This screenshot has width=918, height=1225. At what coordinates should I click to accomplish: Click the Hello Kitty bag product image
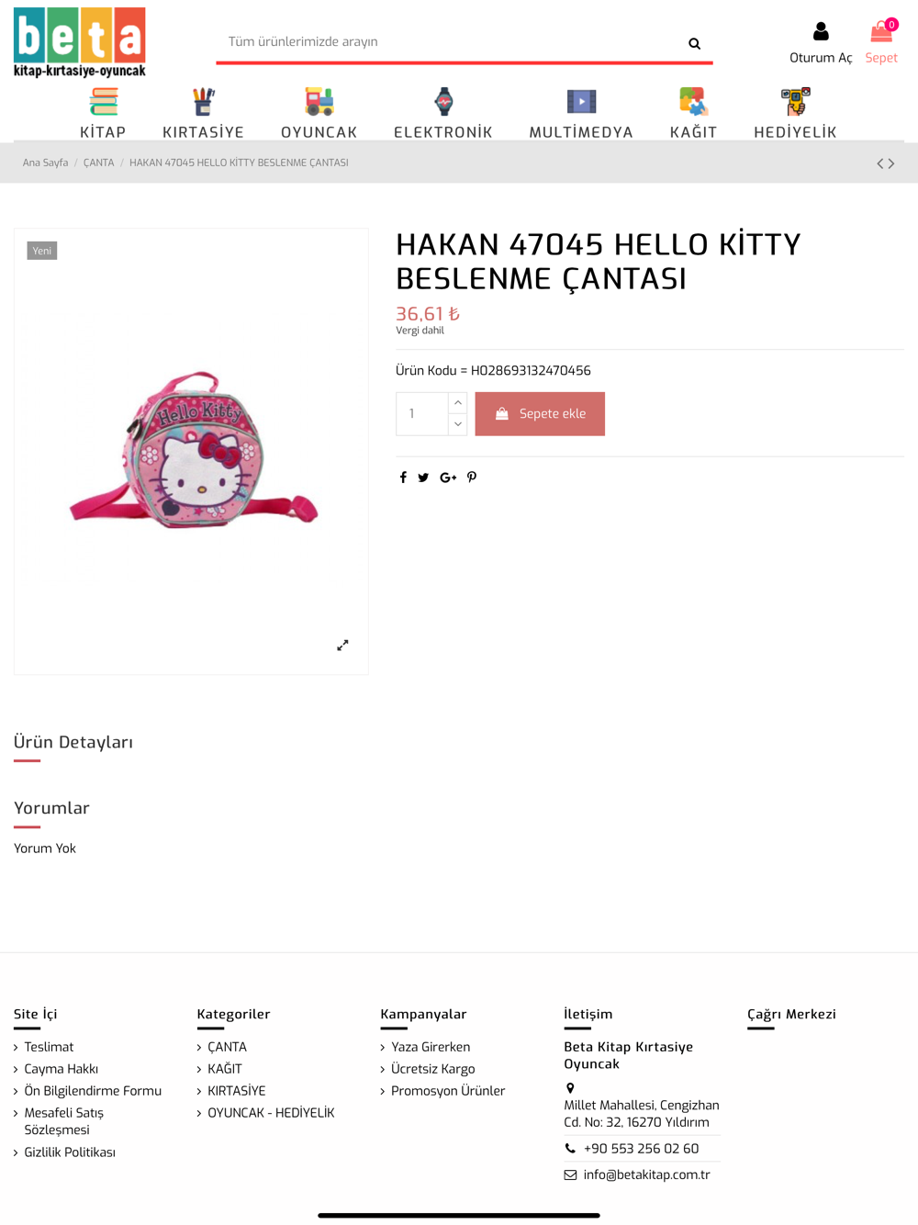point(193,450)
